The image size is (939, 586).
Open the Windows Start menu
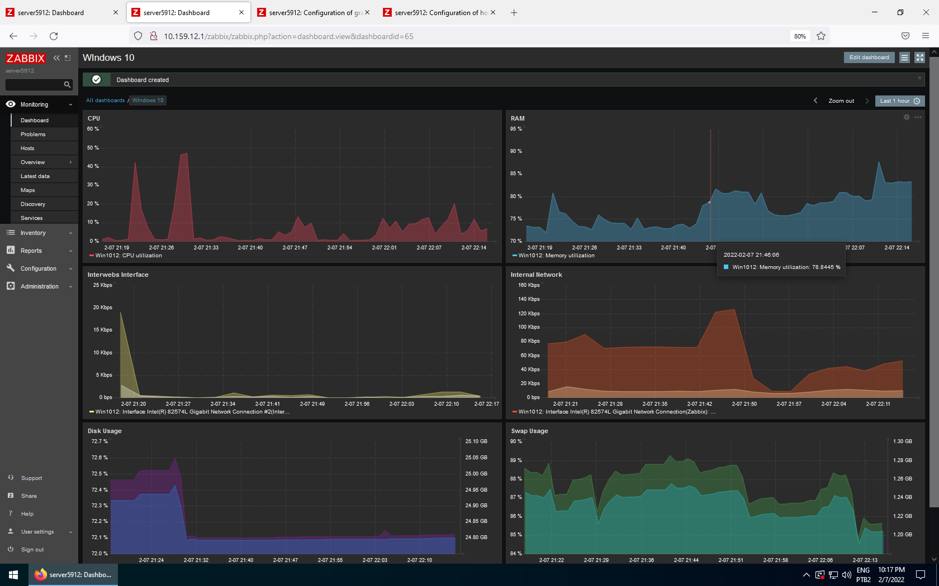13,574
